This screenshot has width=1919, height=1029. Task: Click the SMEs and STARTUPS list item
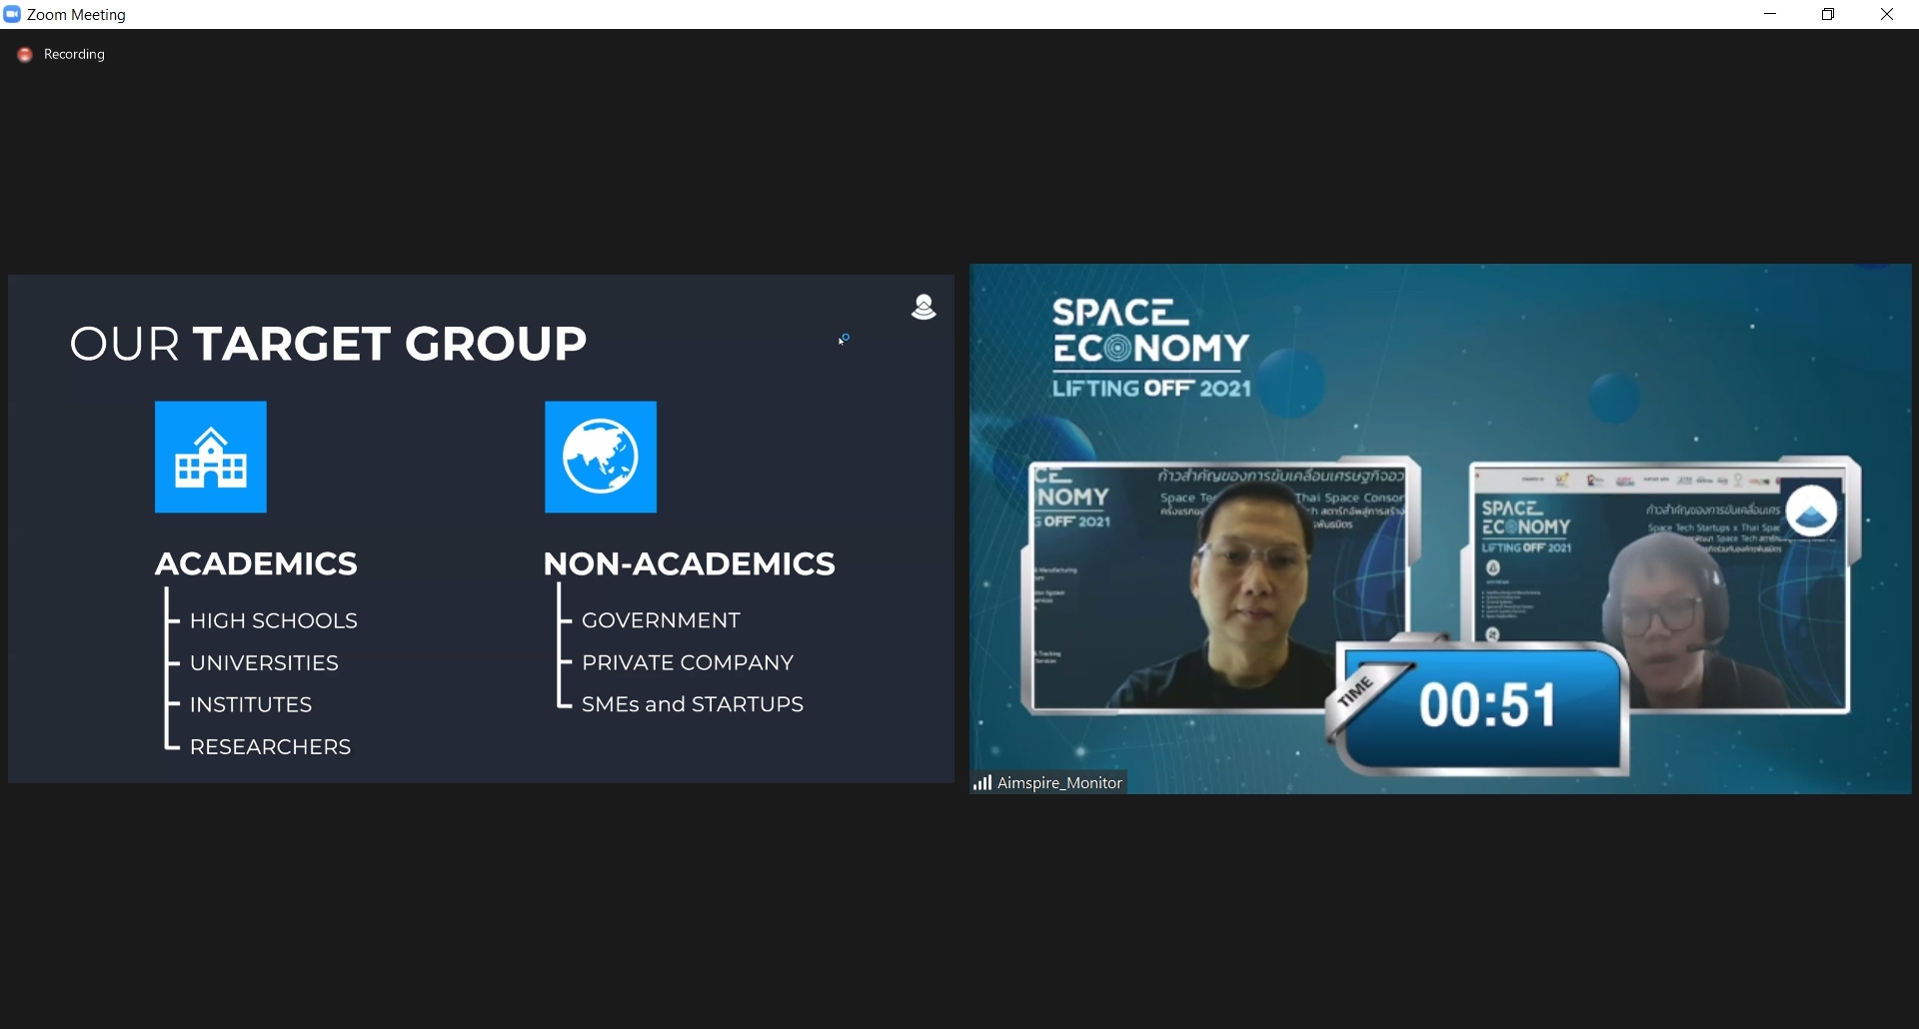point(692,704)
